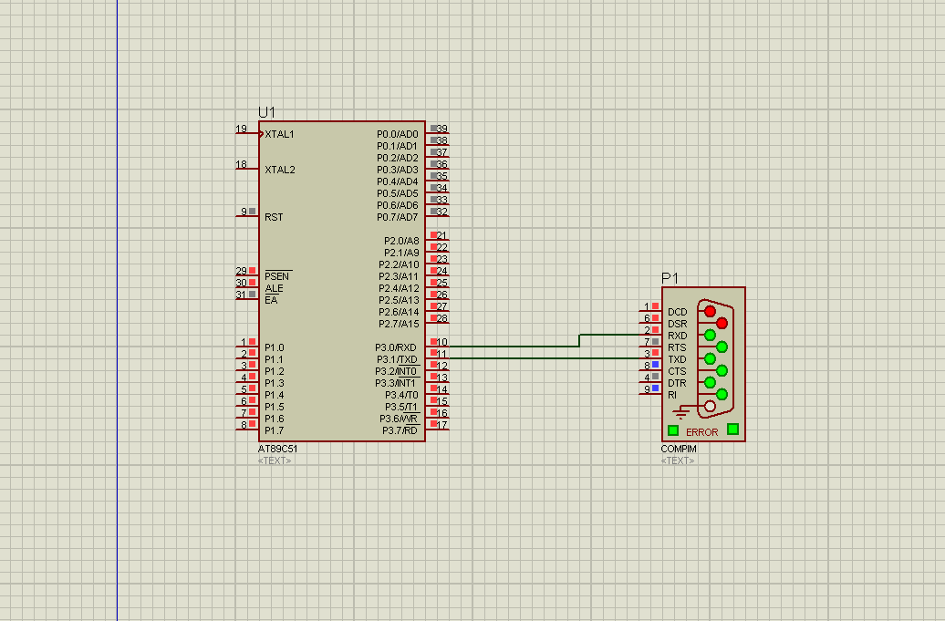The width and height of the screenshot is (945, 621).
Task: Select the RST pin label
Action: coord(274,217)
